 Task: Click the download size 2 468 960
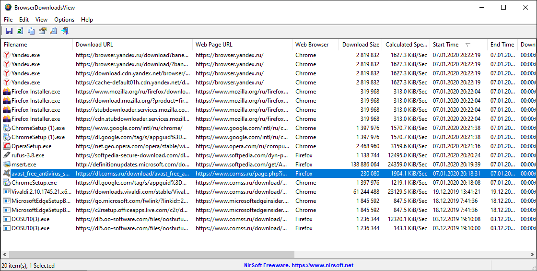tap(368, 146)
